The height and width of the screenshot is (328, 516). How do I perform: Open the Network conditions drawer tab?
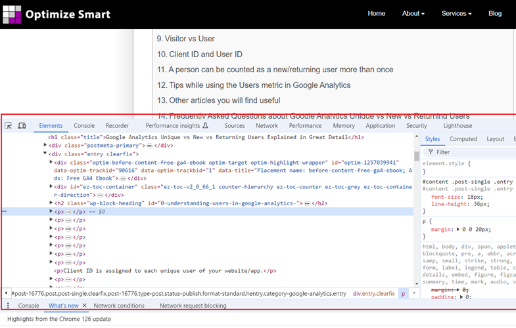pos(119,306)
